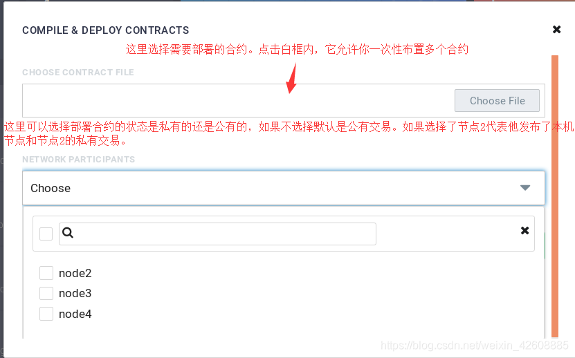Select the node4 label
575x358 pixels.
click(75, 314)
